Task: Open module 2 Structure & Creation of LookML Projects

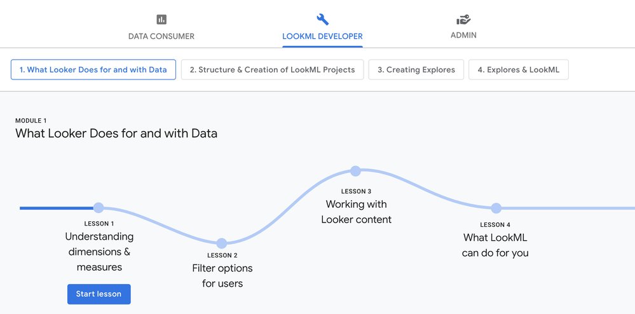Action: (272, 70)
